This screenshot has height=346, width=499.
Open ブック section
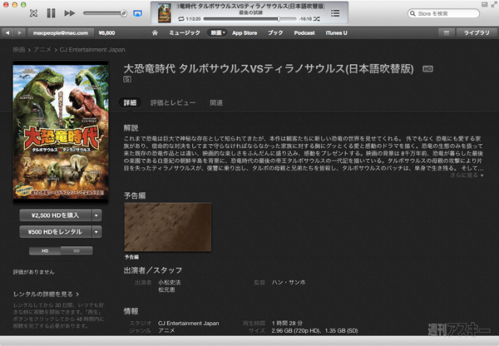click(x=275, y=32)
